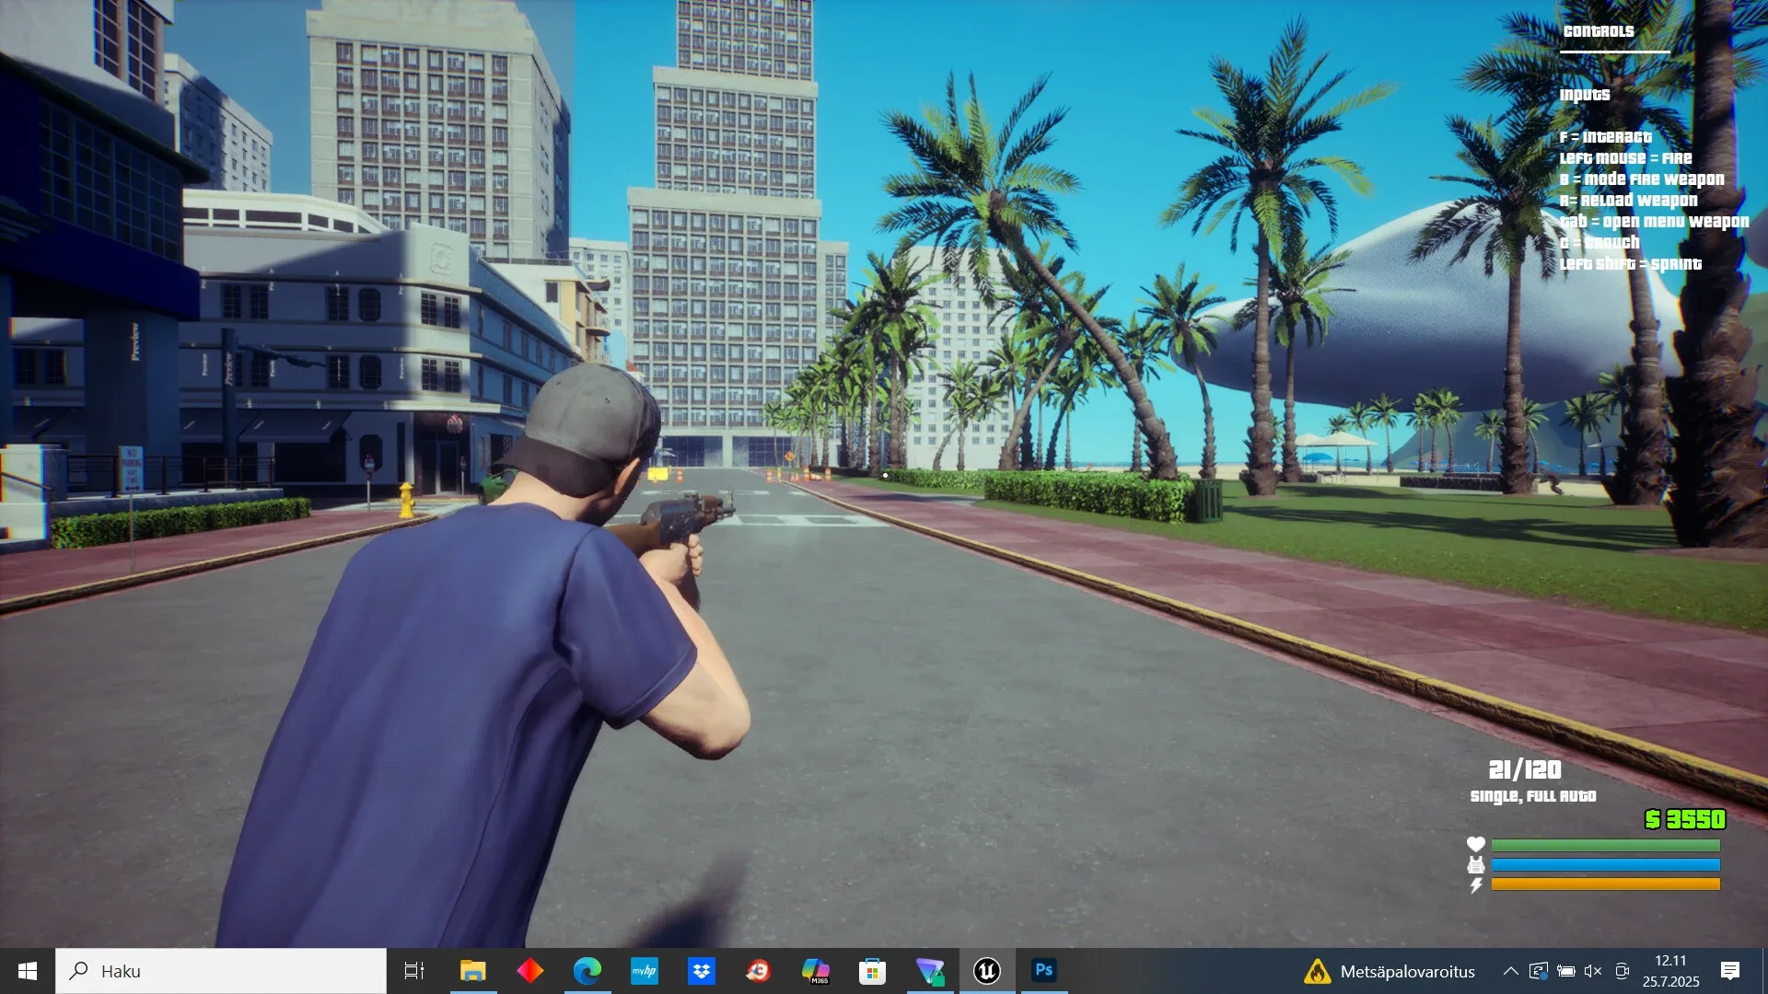This screenshot has width=1768, height=994.
Task: Open Task View from the taskbar
Action: click(415, 971)
